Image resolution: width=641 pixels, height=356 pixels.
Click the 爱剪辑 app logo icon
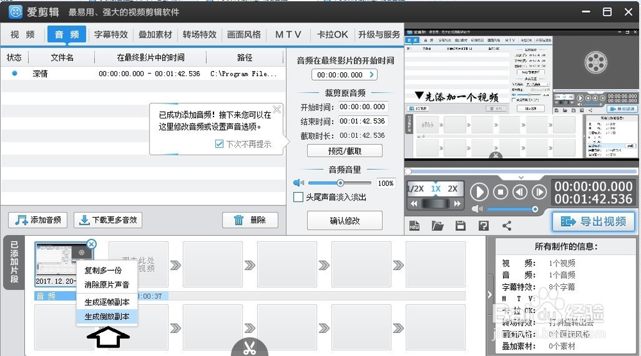click(x=15, y=12)
